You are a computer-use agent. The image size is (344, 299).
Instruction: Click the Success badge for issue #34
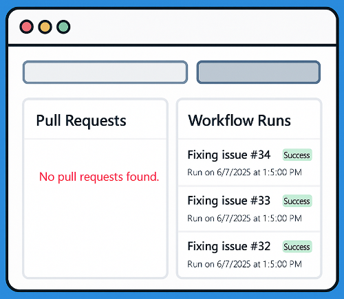tap(297, 155)
